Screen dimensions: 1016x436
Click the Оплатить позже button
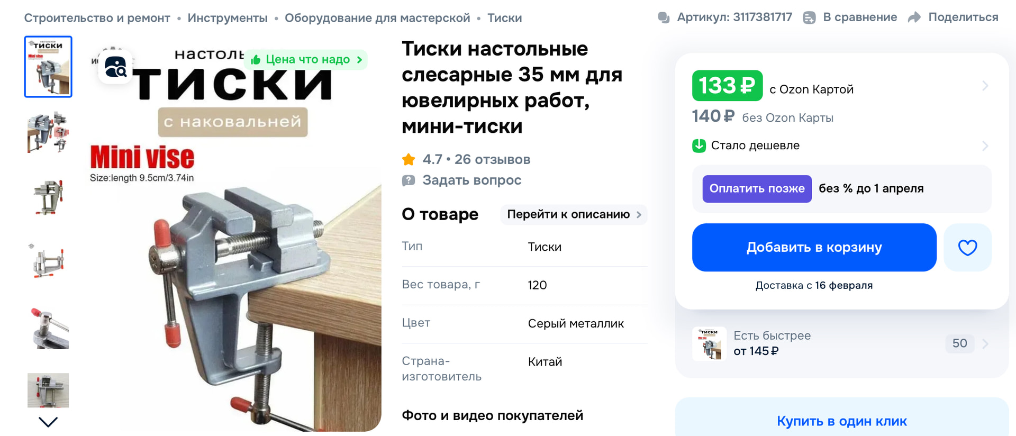click(757, 189)
